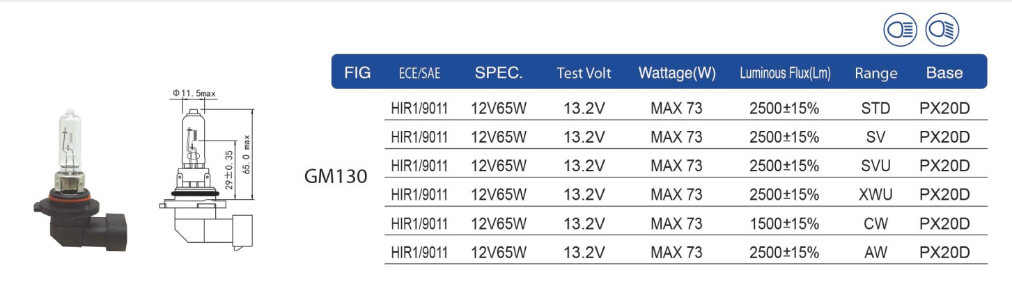Select the FIG column header

pyautogui.click(x=357, y=72)
